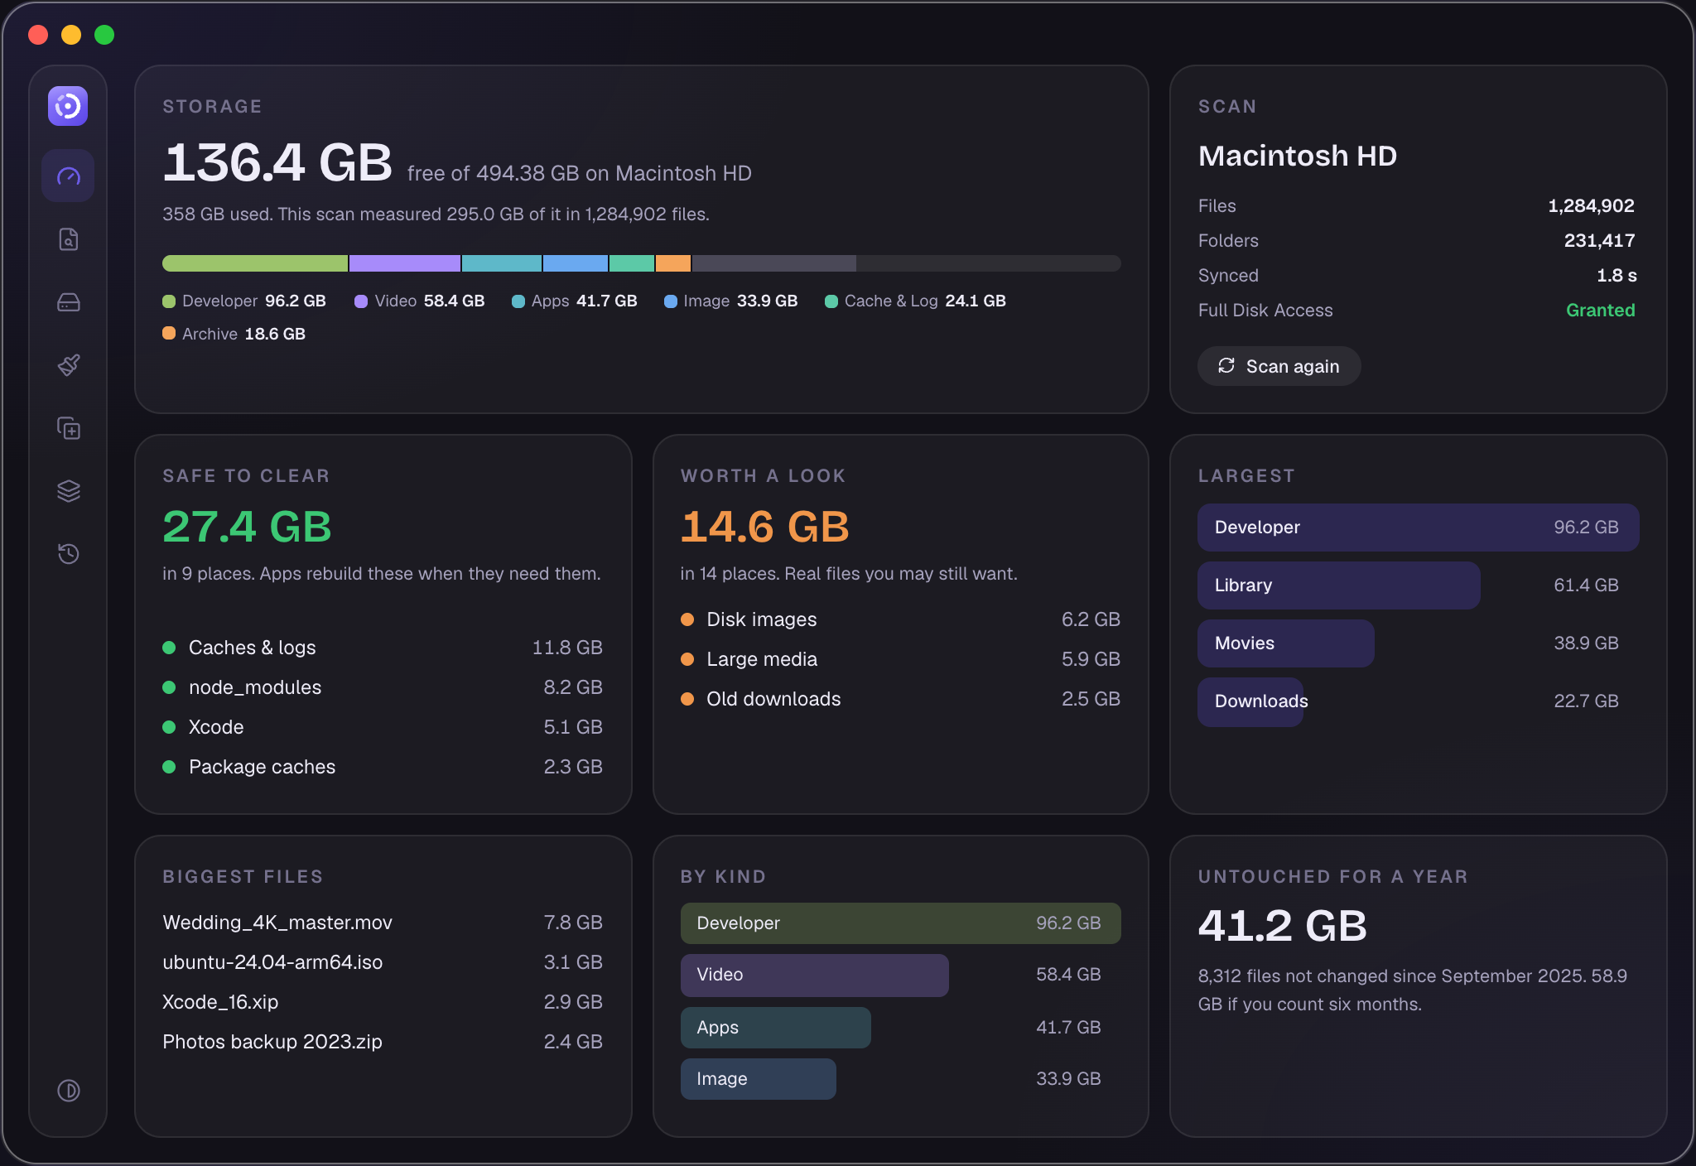1696x1166 pixels.
Task: Open the duplicates sidebar icon
Action: pos(68,428)
